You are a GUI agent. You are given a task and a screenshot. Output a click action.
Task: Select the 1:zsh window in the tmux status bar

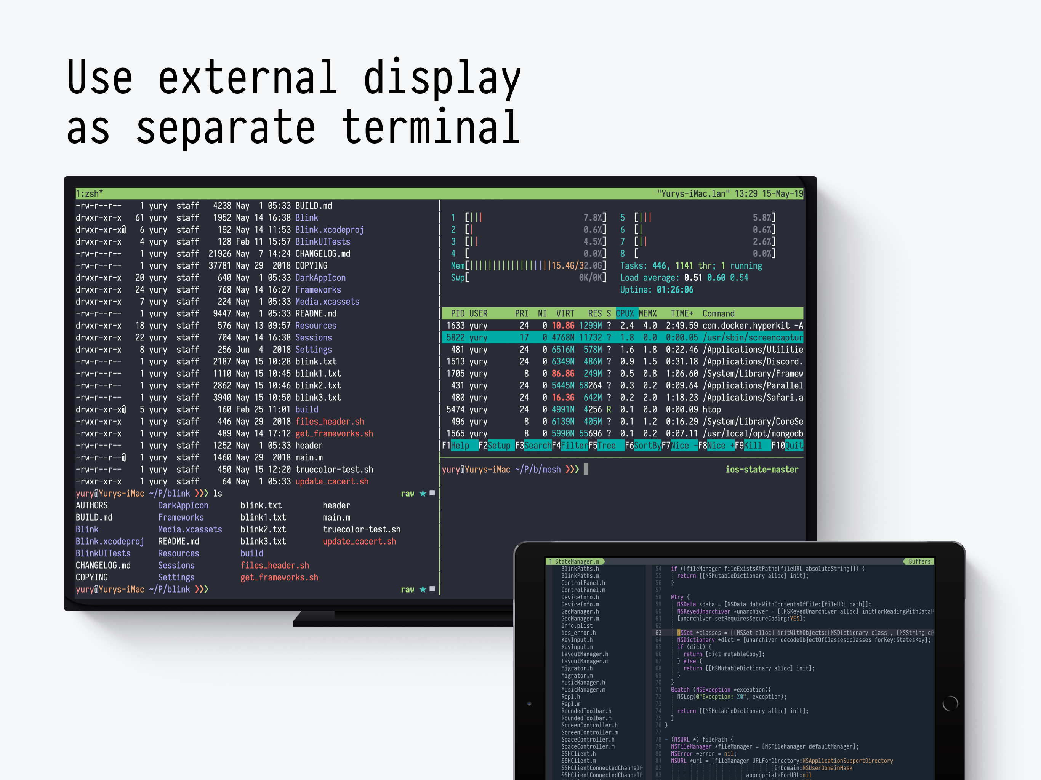click(88, 193)
